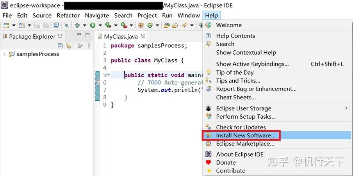Click the Debug bug icon
The image size is (353, 176).
click(77, 25)
